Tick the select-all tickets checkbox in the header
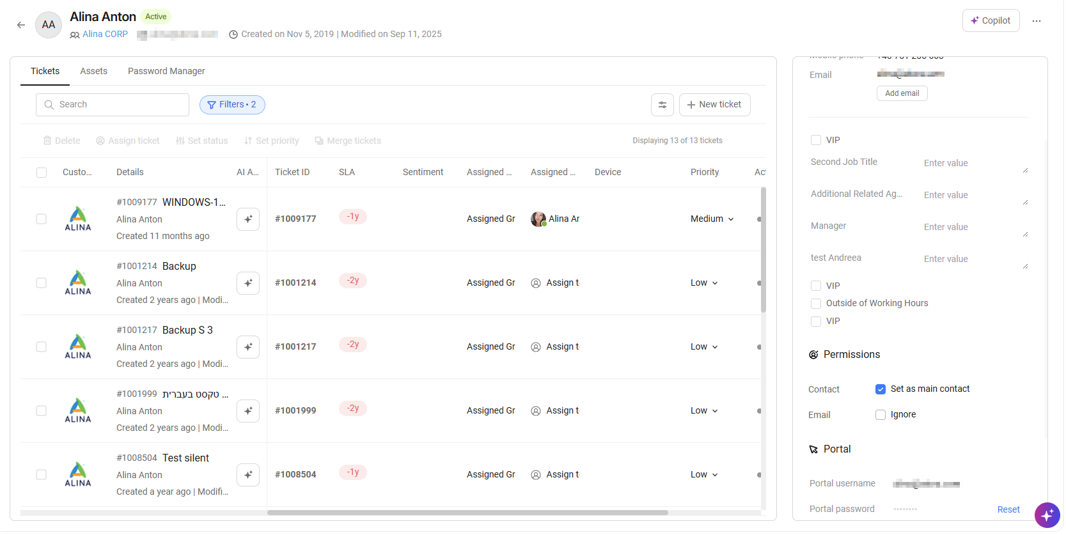The height and width of the screenshot is (535, 1066). (42, 173)
